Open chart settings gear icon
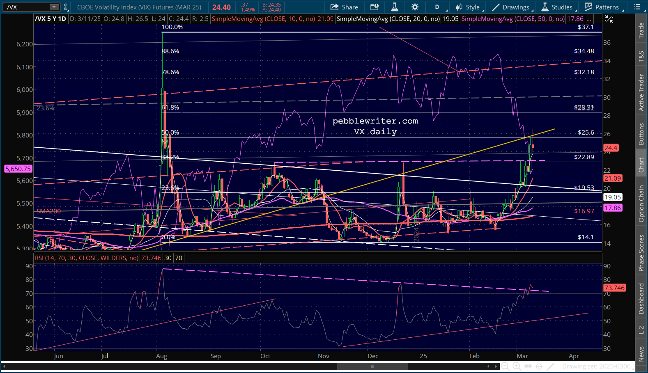 415,7
